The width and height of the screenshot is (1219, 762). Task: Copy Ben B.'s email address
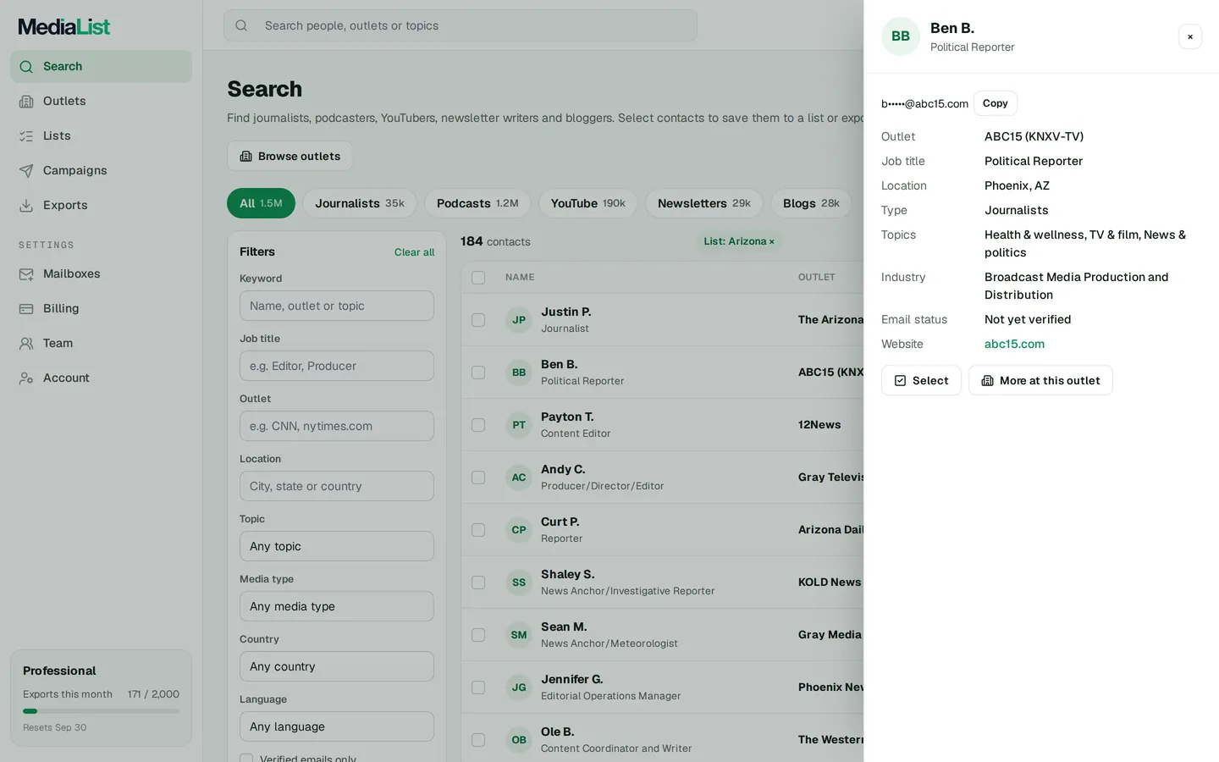tap(996, 103)
